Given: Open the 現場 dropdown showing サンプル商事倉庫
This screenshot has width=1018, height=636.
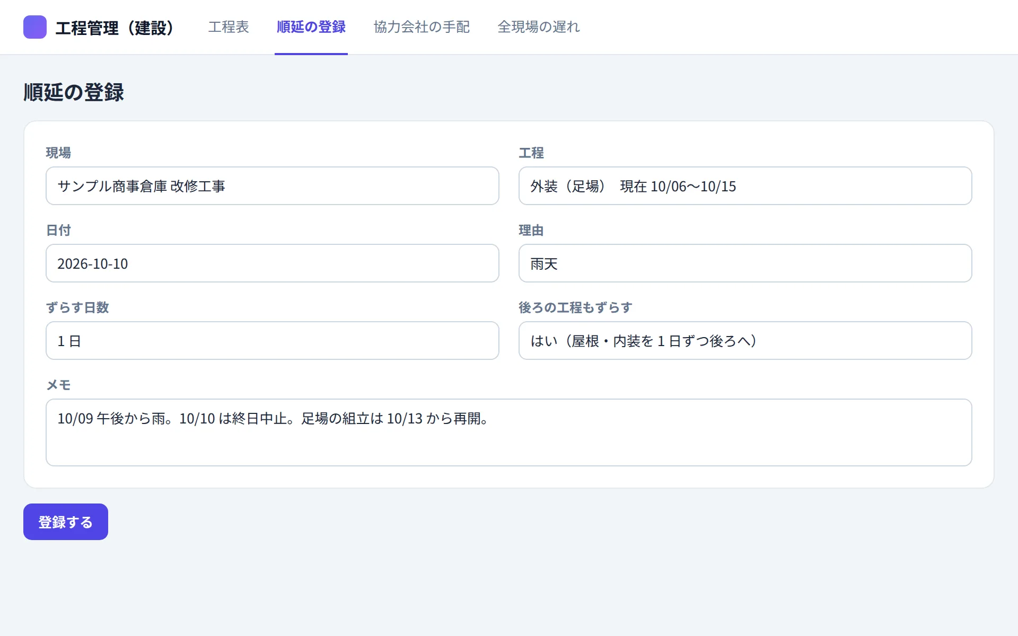Looking at the screenshot, I should 273,186.
